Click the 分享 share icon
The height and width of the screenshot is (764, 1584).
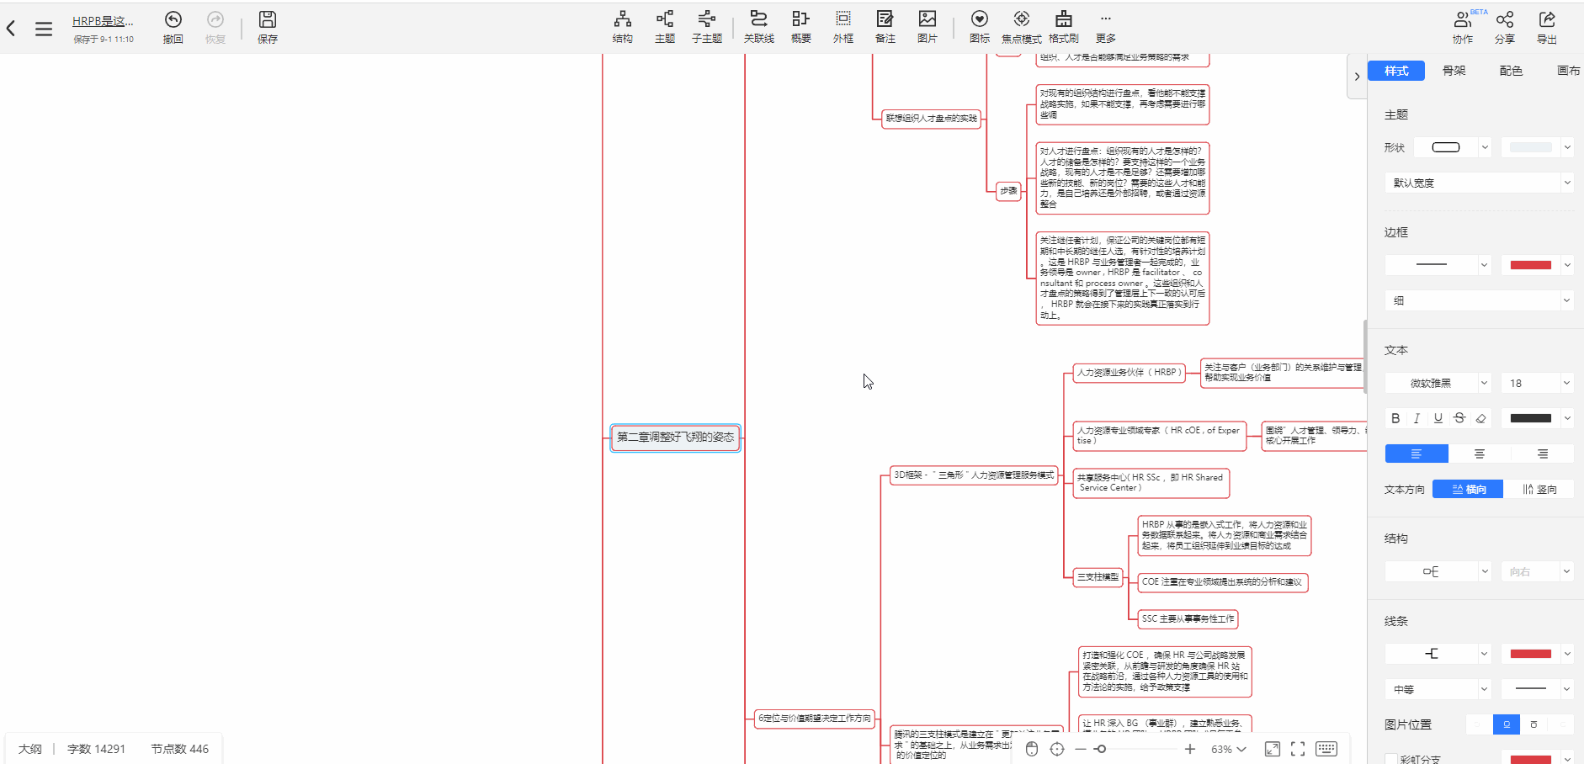click(x=1505, y=19)
